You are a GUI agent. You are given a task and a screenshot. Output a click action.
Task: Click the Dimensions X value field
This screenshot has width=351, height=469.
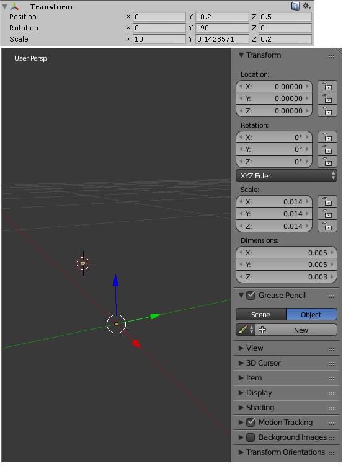point(287,252)
